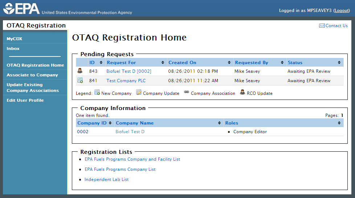Image resolution: width=355 pixels, height=198 pixels.
Task: Click United States Environmental Protection Agency text
Action: point(87,12)
